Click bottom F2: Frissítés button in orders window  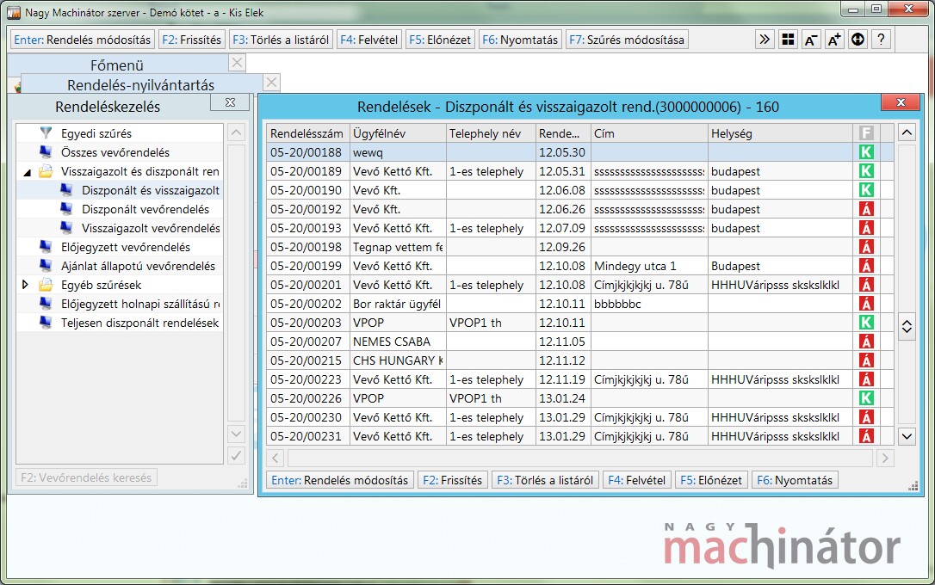tap(453, 480)
